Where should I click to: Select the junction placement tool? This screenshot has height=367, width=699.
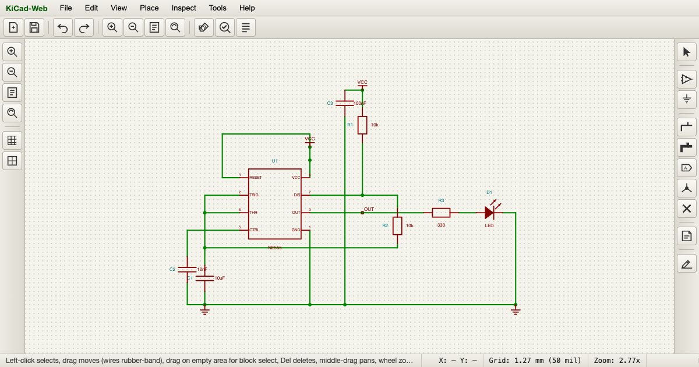(x=687, y=188)
